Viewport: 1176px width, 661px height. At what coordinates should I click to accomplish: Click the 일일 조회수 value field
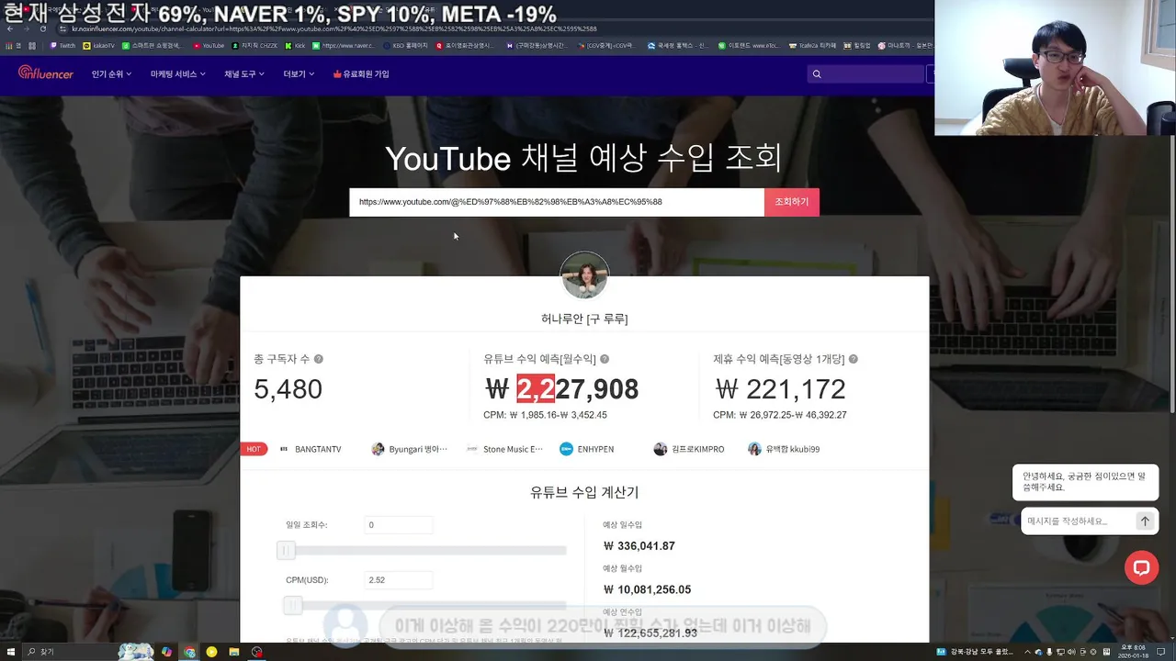click(x=398, y=525)
